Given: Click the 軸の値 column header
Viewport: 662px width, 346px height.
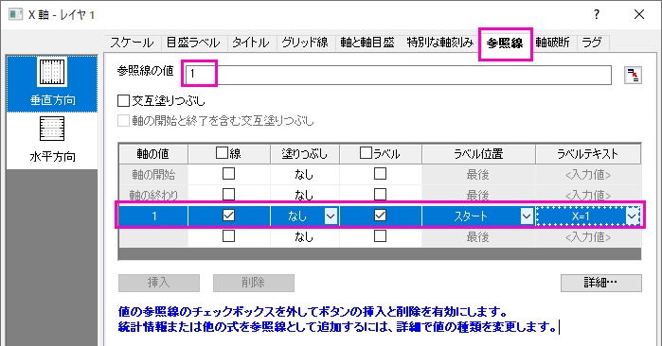Looking at the screenshot, I should point(153,154).
